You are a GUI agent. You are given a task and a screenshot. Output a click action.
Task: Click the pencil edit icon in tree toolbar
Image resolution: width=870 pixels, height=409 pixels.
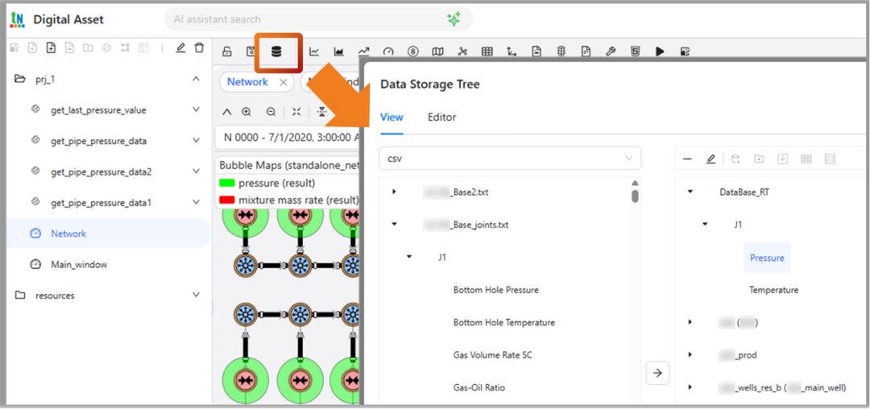pos(710,159)
